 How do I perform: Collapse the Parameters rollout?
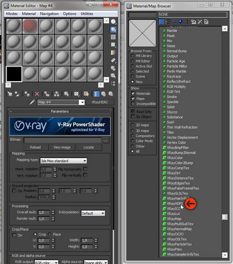60,111
